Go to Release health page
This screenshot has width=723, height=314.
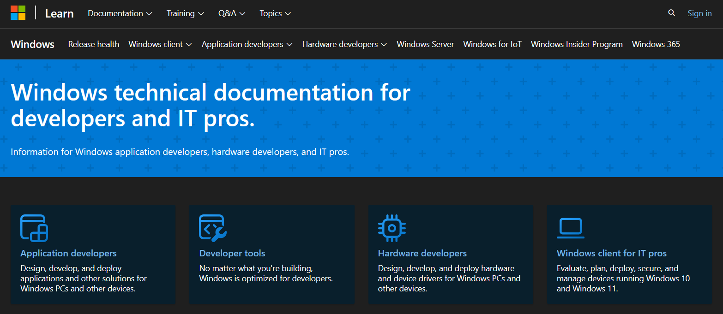coord(94,44)
